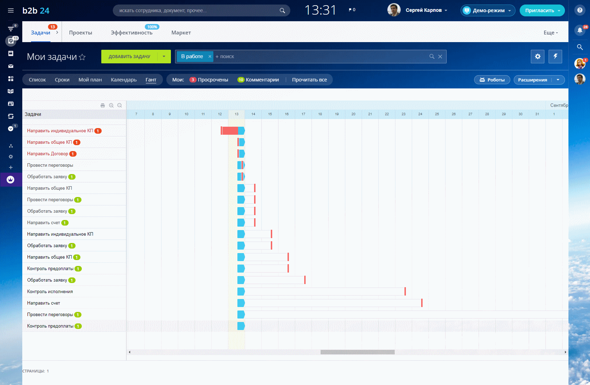Click the crown icon in left sidebar
The height and width of the screenshot is (385, 590).
point(10,180)
